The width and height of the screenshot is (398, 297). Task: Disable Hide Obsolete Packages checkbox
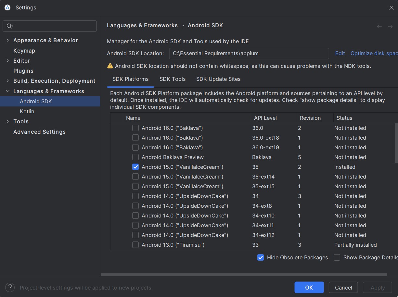[x=261, y=257]
